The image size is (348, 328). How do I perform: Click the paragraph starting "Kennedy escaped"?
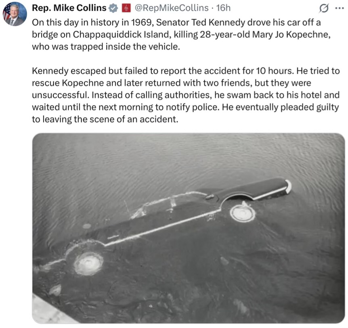pos(186,95)
